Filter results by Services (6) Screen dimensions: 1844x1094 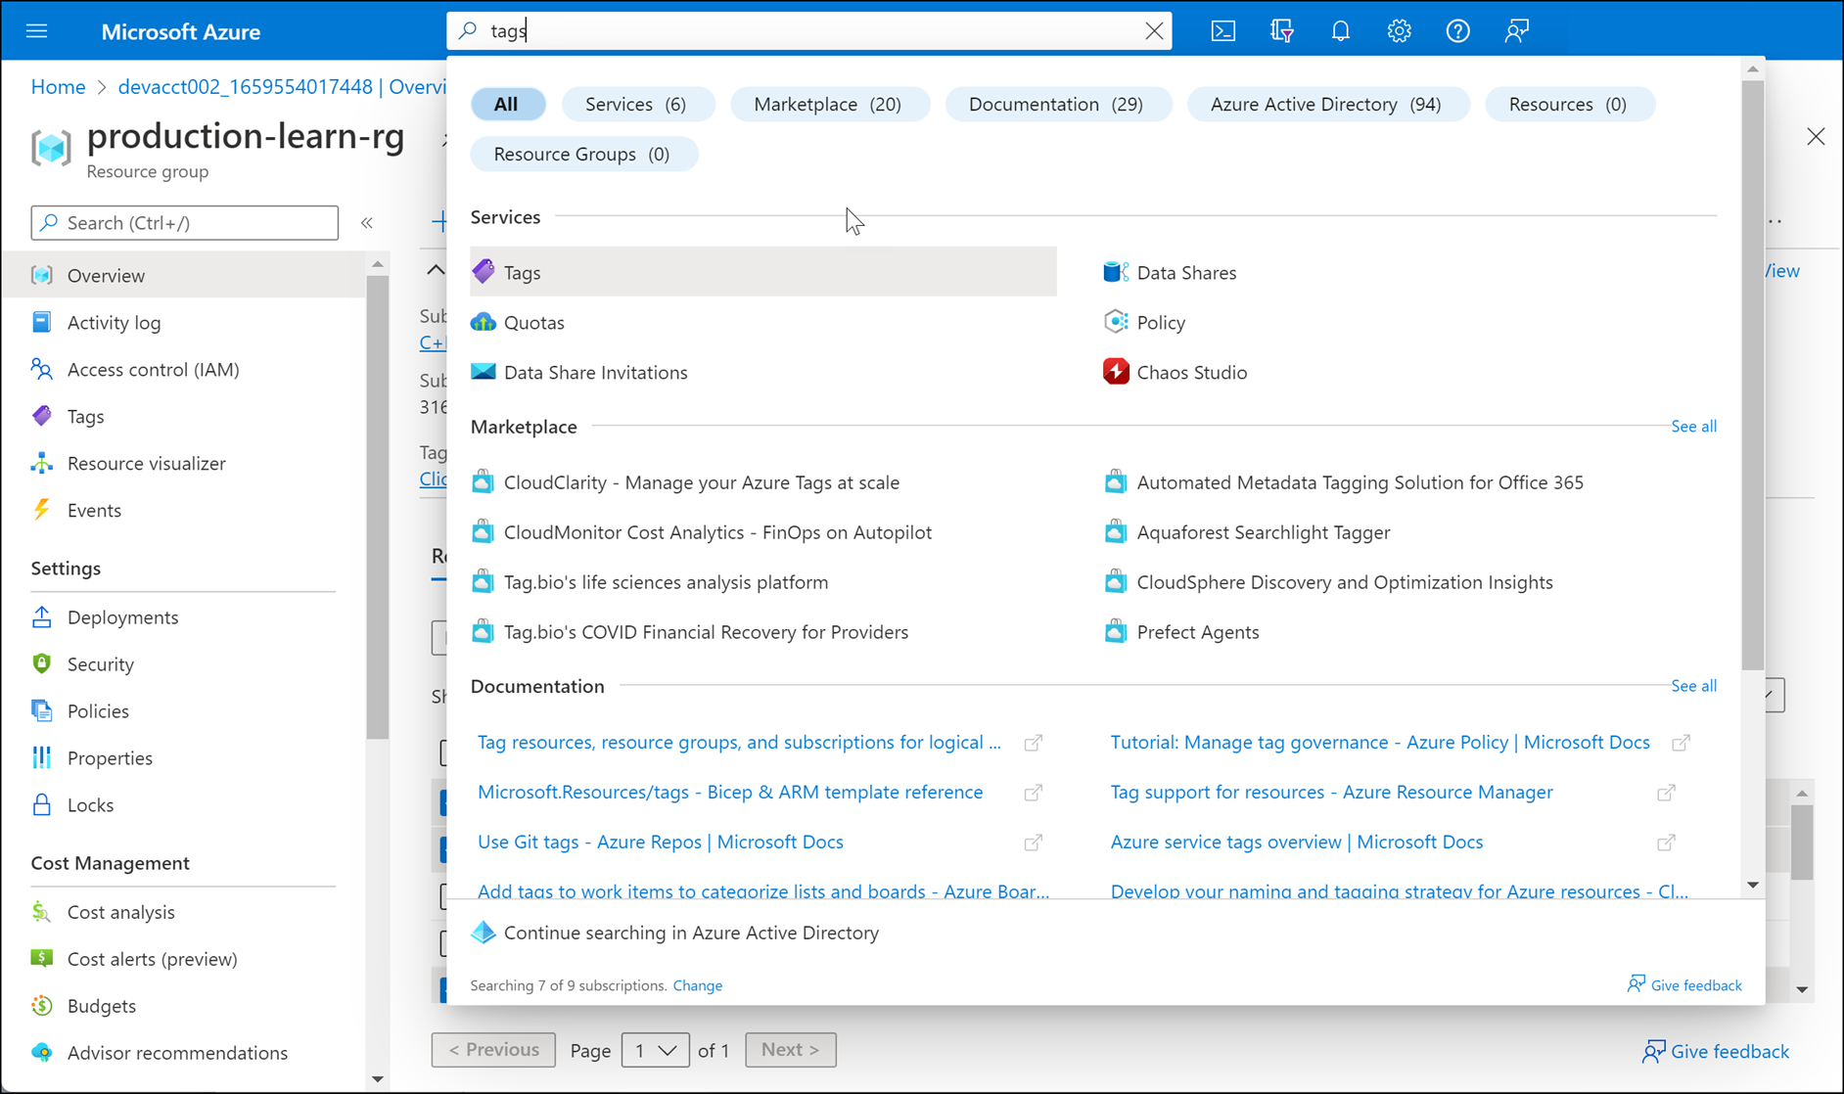tap(636, 104)
